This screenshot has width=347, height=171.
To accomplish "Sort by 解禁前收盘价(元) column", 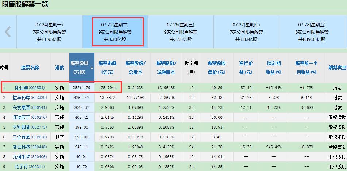I will [x=217, y=68].
